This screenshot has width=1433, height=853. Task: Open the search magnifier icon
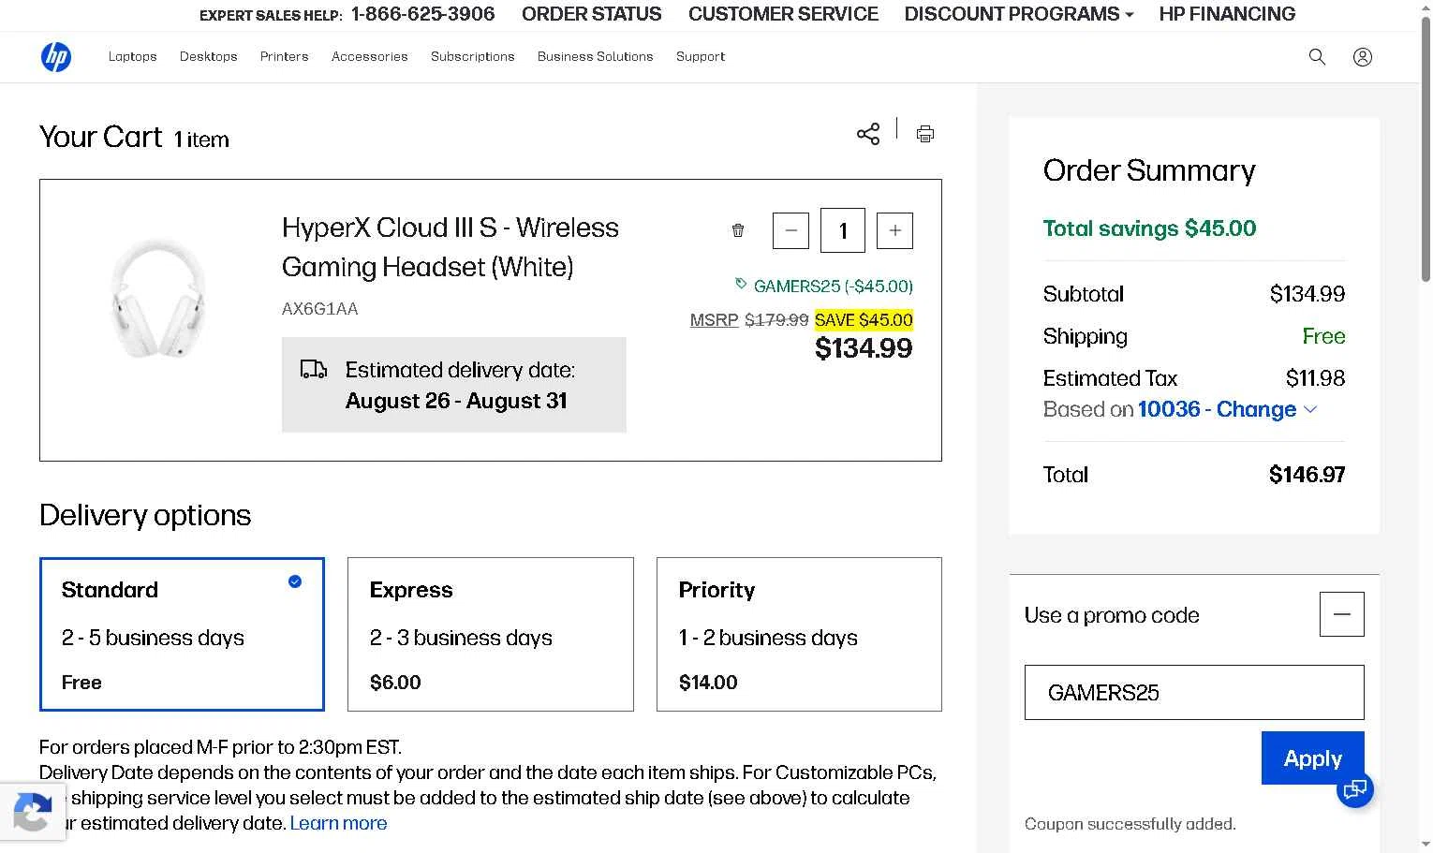(x=1317, y=57)
